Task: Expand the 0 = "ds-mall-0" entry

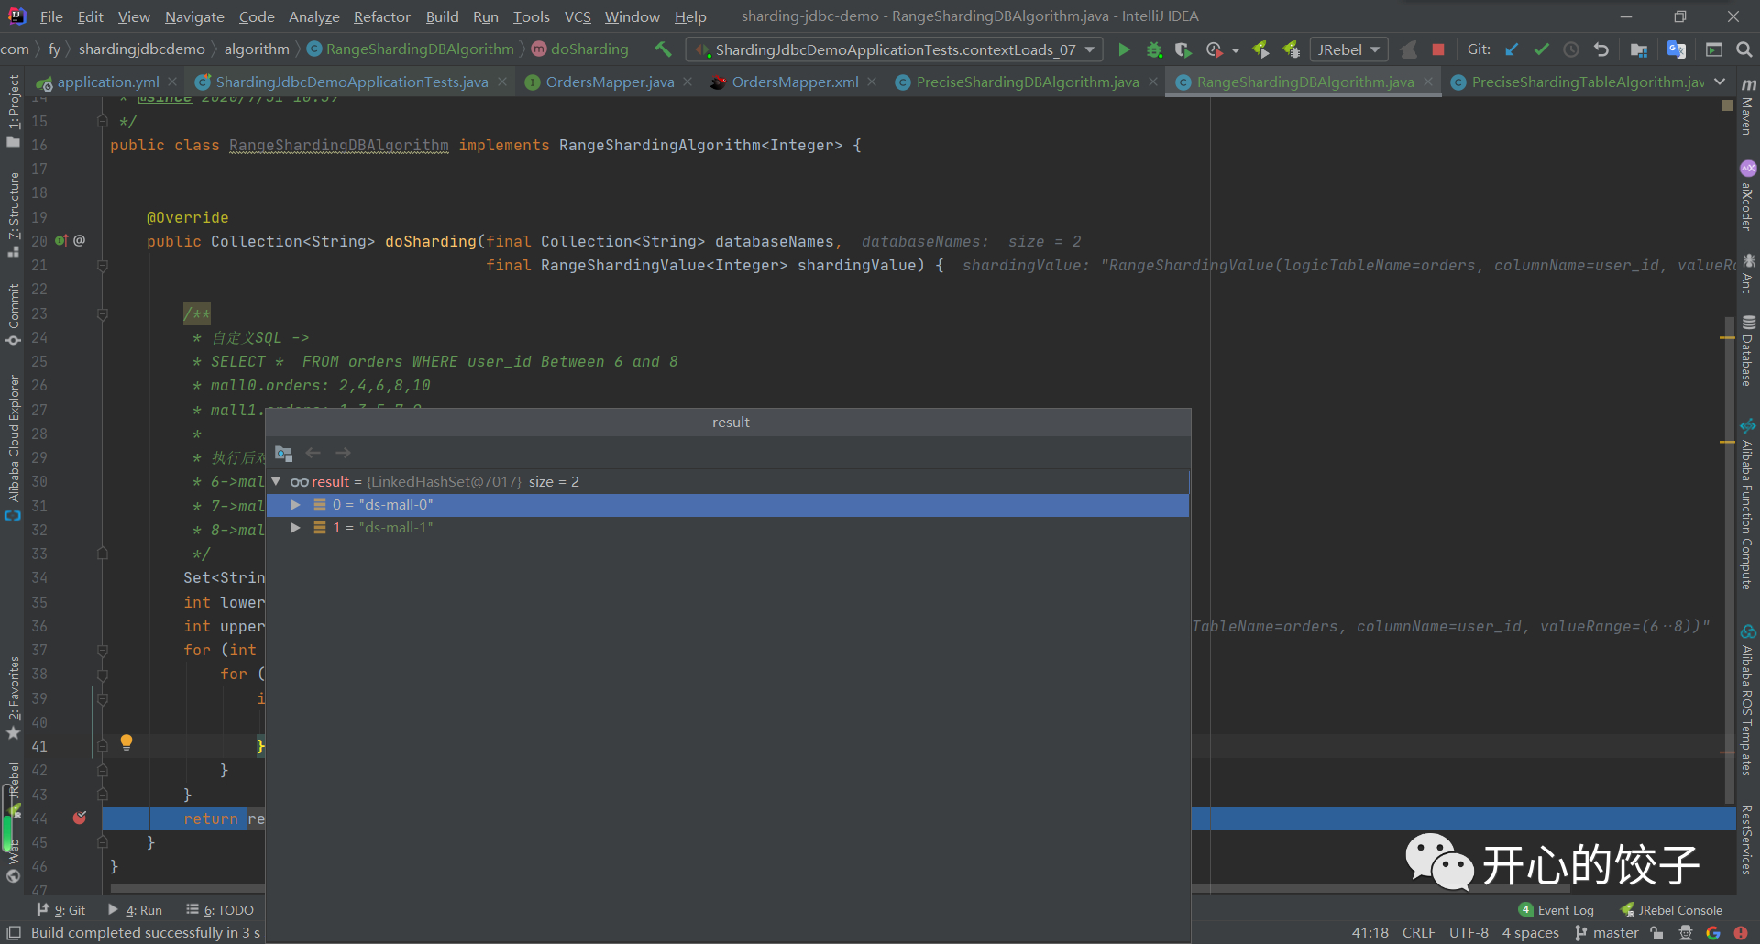Action: [x=295, y=505]
